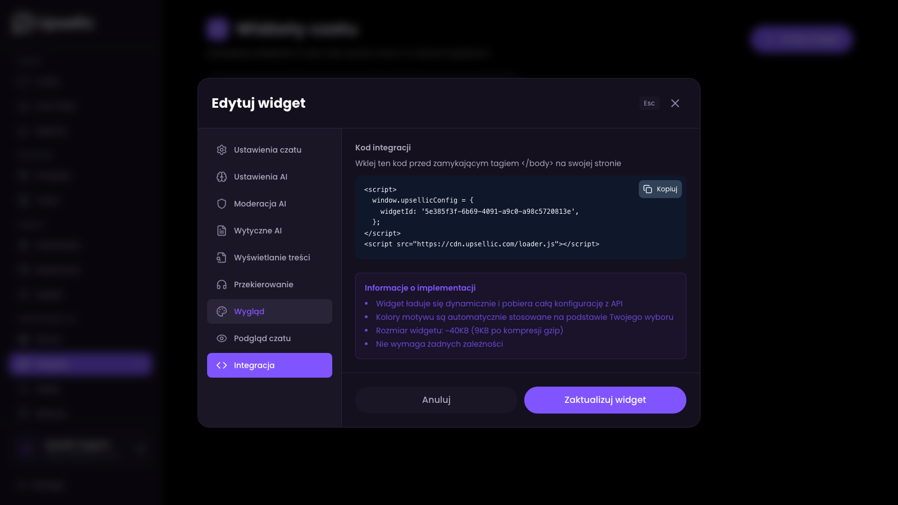The image size is (898, 505).
Task: Select the highlighted item in the left sidebar
Action: click(79, 364)
